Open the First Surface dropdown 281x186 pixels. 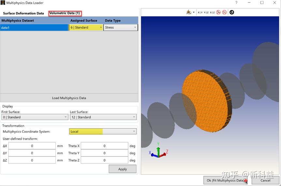click(35, 117)
